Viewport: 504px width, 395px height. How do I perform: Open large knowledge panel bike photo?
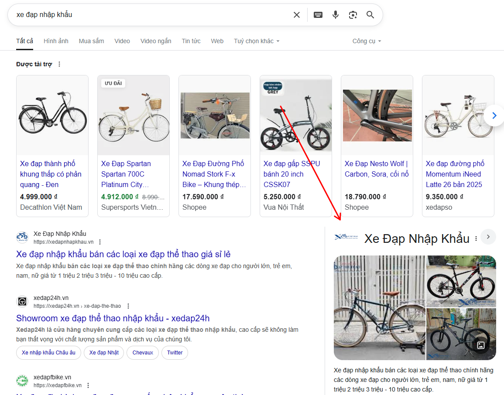[x=379, y=308]
